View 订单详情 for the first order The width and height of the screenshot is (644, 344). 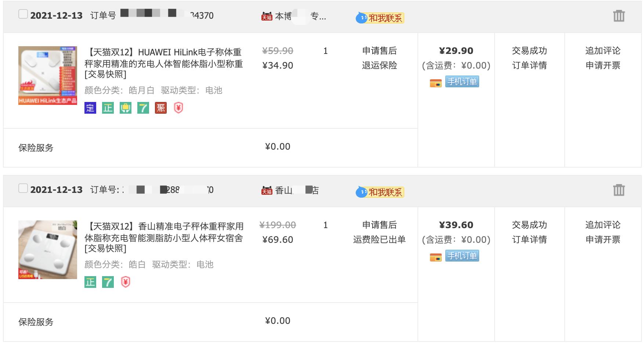click(x=529, y=65)
